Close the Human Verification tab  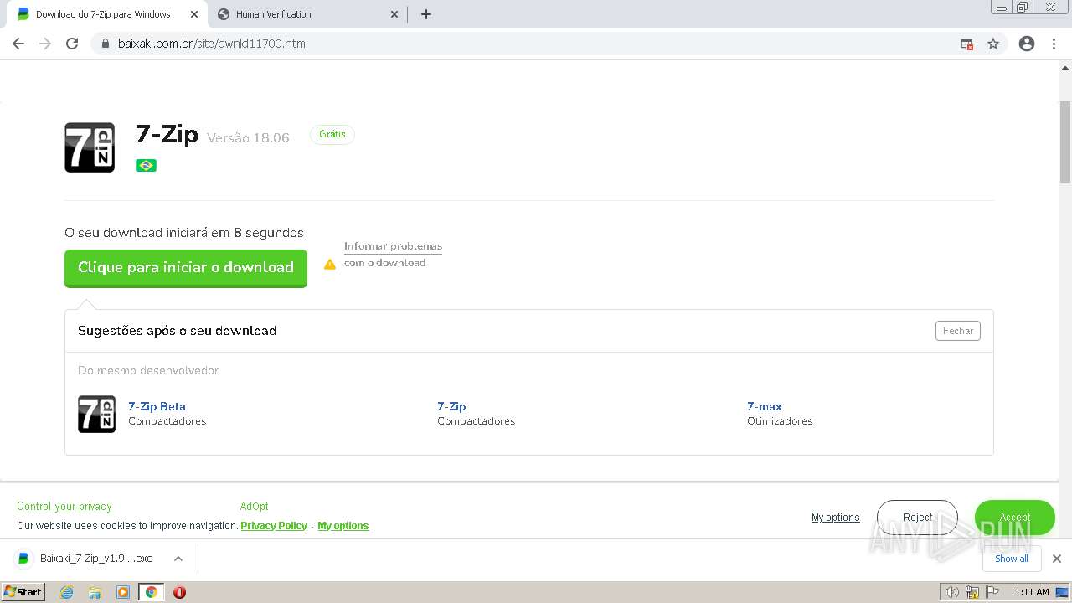(394, 14)
